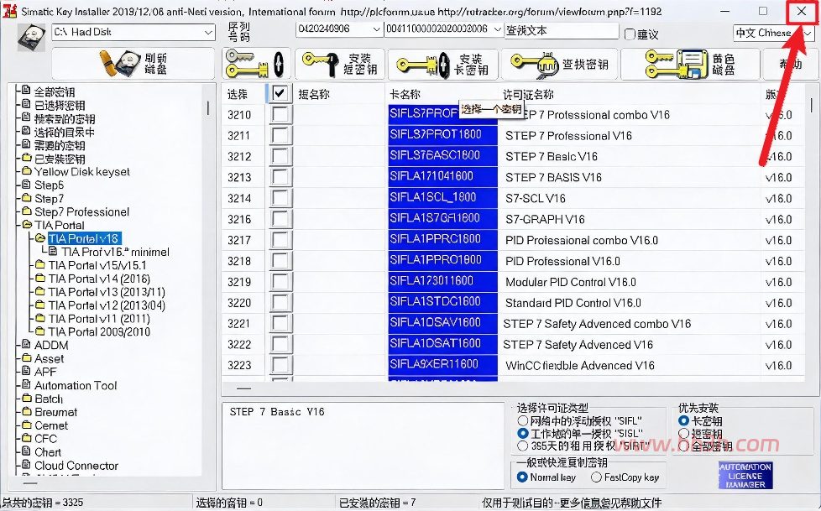The height and width of the screenshot is (511, 821).
Task: Check the box for row 3214
Action: [280, 198]
